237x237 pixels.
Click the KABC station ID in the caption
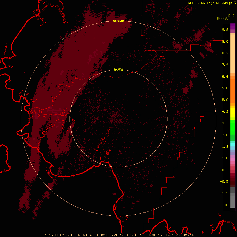pos(154,235)
